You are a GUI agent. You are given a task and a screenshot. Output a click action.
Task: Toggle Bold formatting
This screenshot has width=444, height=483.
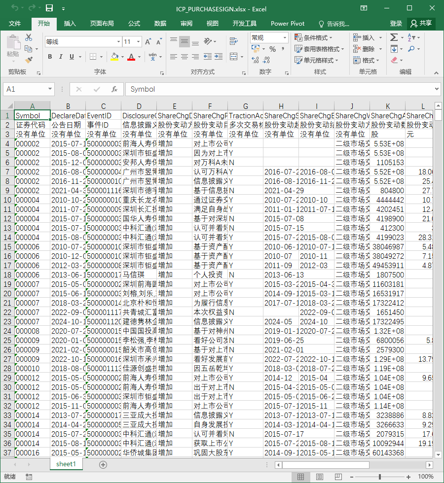click(50, 57)
